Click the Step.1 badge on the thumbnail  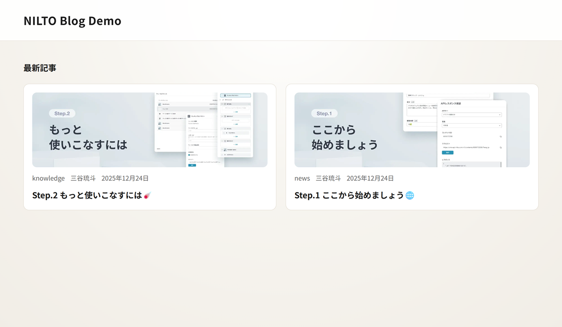(x=324, y=114)
